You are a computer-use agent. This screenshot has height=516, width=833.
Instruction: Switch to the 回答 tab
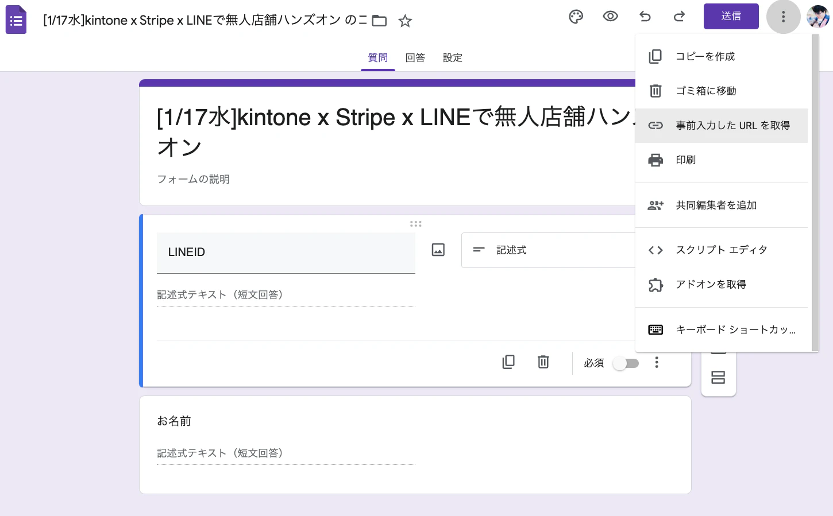(x=415, y=57)
